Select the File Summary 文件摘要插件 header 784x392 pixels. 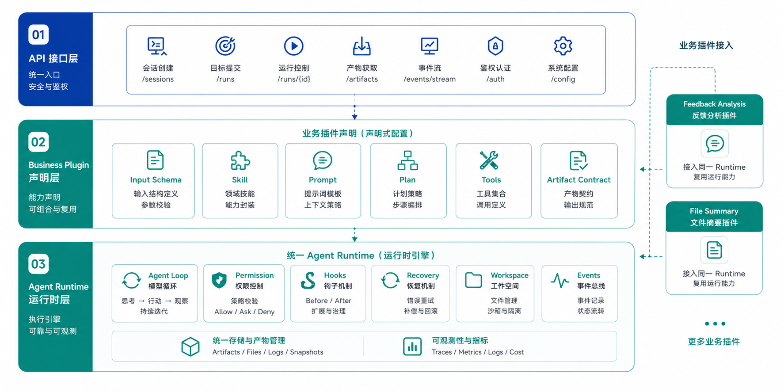[x=714, y=217]
